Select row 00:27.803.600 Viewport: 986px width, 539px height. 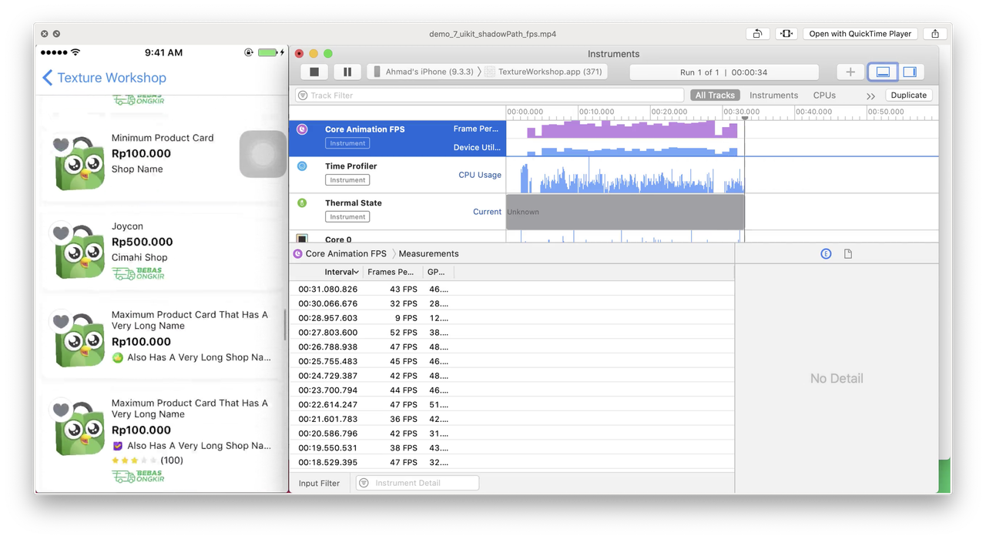512,333
